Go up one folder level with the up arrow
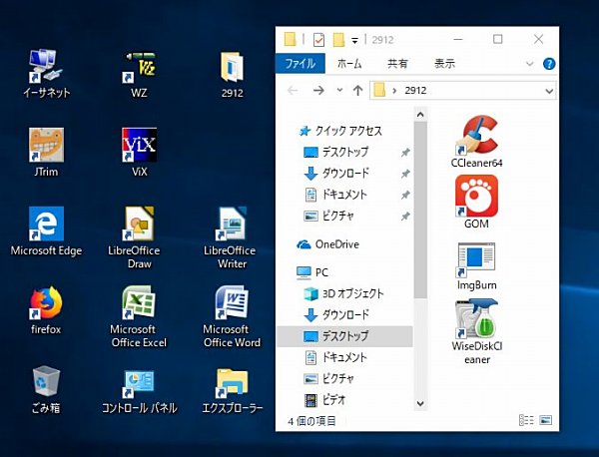 tap(358, 91)
